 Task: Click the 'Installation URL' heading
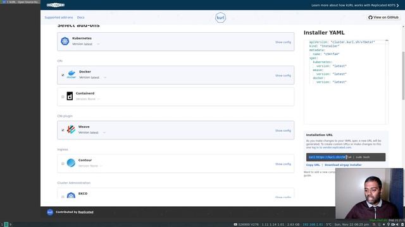pyautogui.click(x=319, y=135)
